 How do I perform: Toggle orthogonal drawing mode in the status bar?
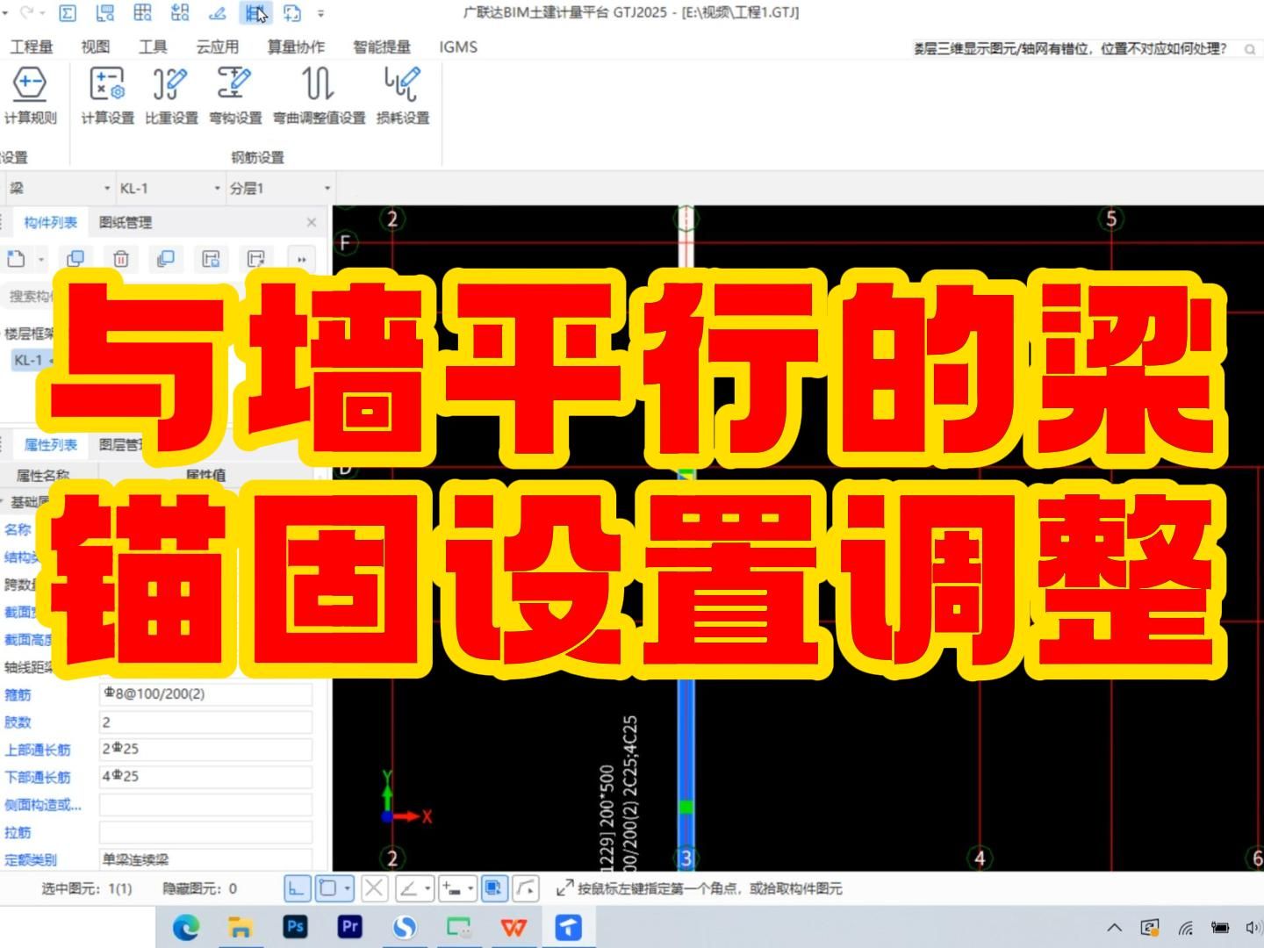(x=298, y=888)
